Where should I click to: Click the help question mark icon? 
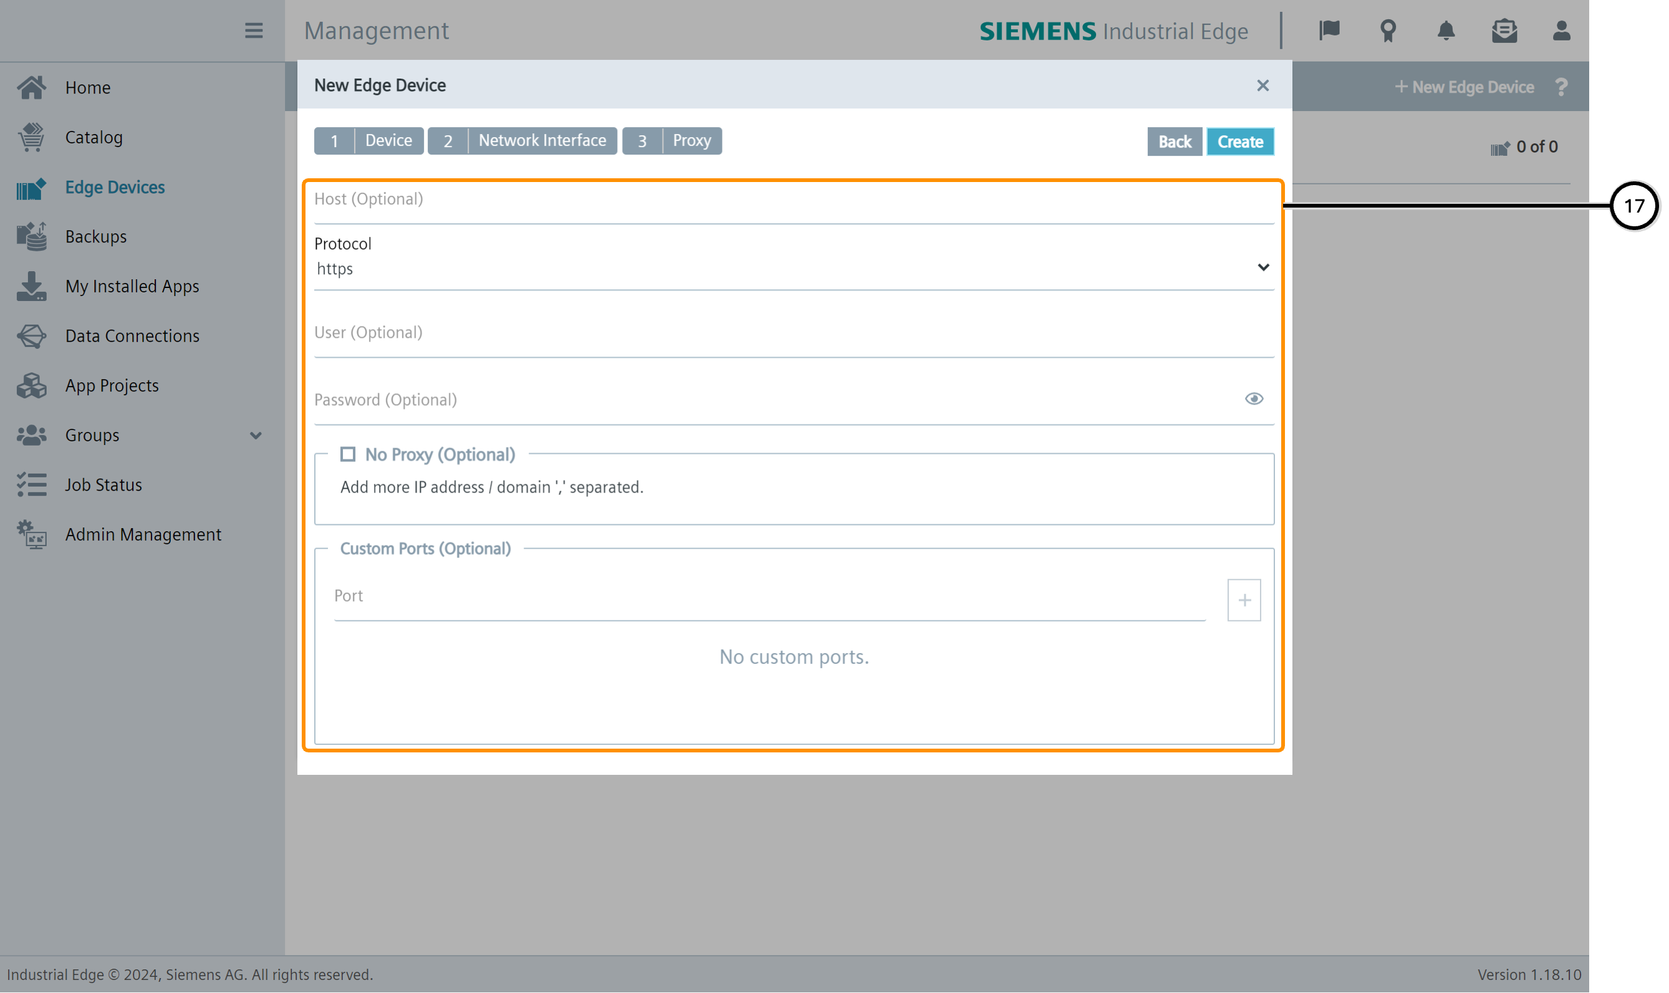click(x=1561, y=87)
